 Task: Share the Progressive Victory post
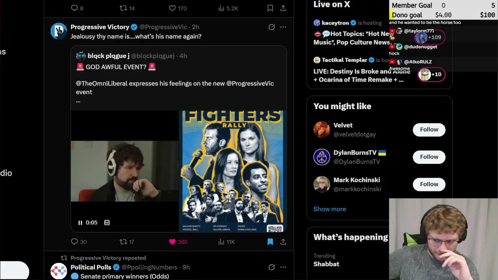point(283,242)
